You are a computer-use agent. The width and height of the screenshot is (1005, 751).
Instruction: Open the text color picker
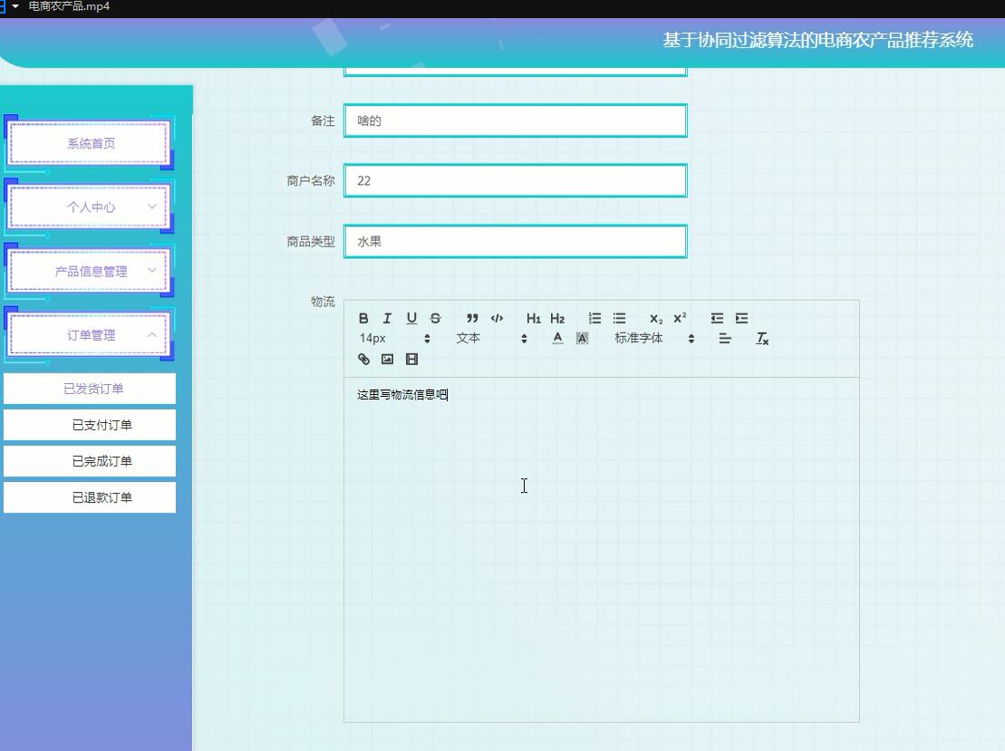point(557,338)
